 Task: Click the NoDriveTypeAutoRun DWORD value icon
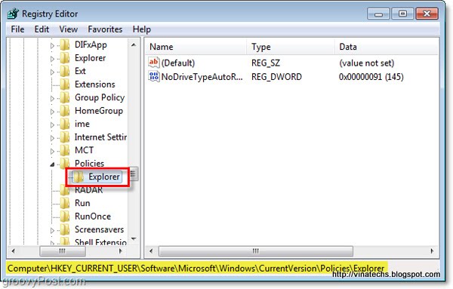click(154, 76)
